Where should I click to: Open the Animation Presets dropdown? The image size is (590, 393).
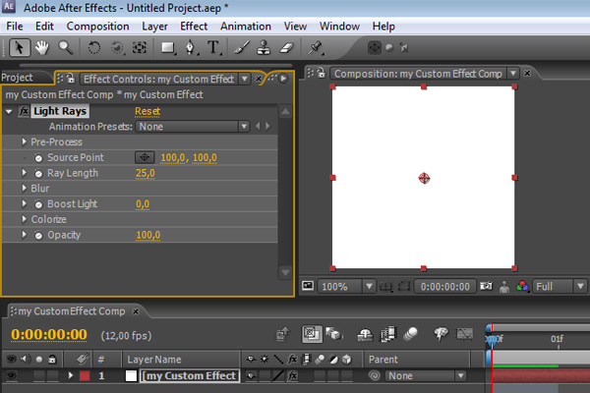pyautogui.click(x=193, y=127)
